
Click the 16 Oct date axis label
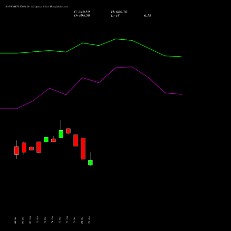pyautogui.click(x=67, y=220)
